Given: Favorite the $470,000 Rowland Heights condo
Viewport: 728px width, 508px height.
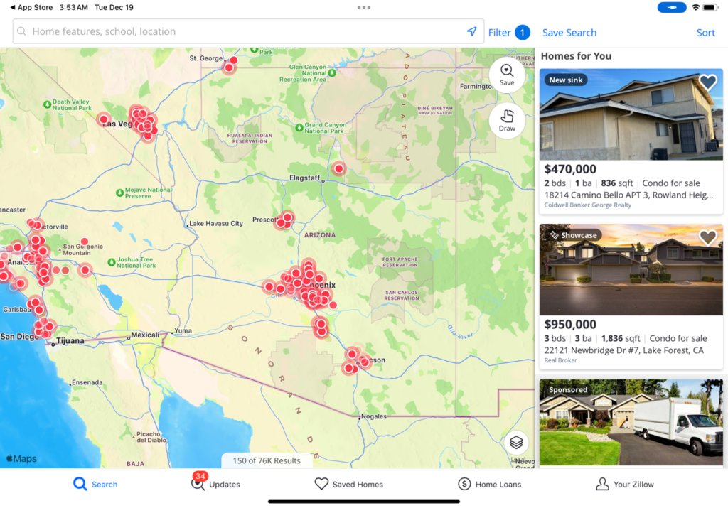Looking at the screenshot, I should coord(707,82).
